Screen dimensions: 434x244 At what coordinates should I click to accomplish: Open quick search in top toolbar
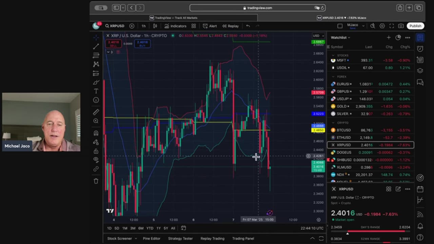tap(373, 26)
